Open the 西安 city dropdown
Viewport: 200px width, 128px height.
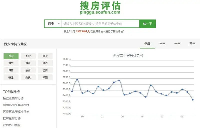(53, 24)
